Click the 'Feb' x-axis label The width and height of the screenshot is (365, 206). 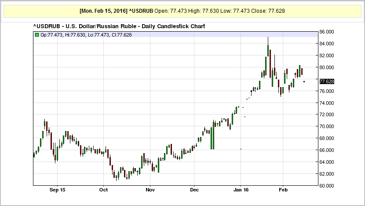283,190
